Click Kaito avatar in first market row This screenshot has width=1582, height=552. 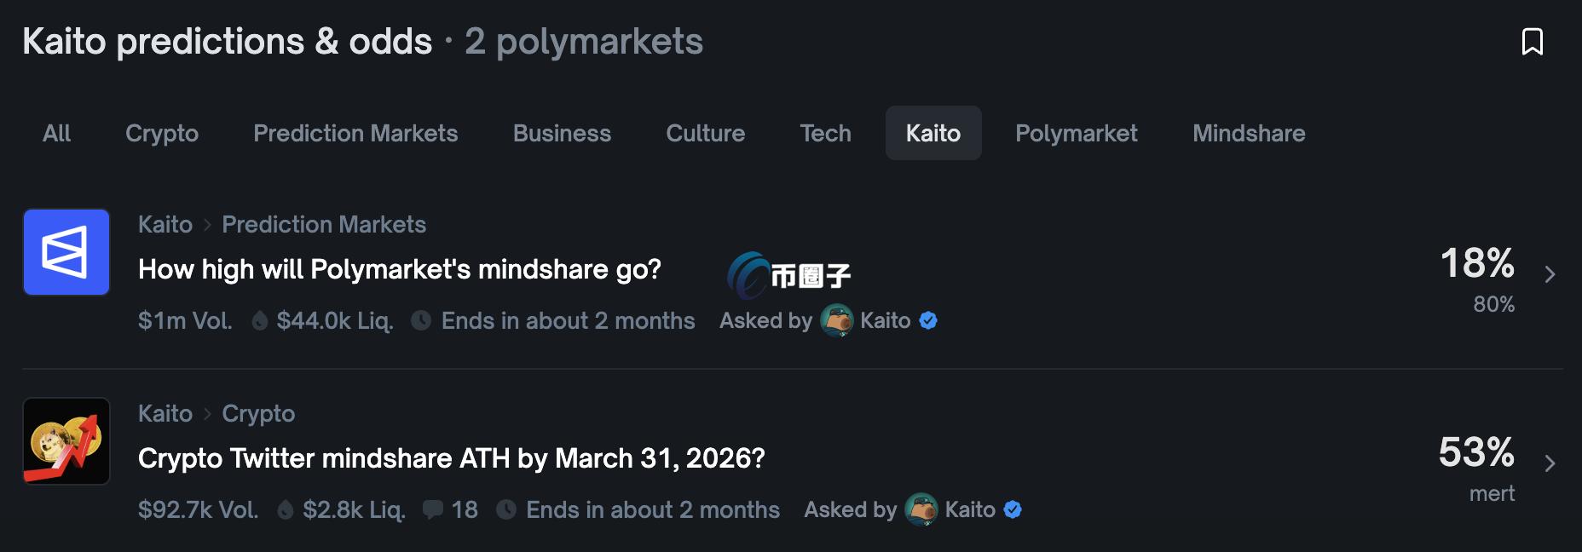click(x=836, y=320)
